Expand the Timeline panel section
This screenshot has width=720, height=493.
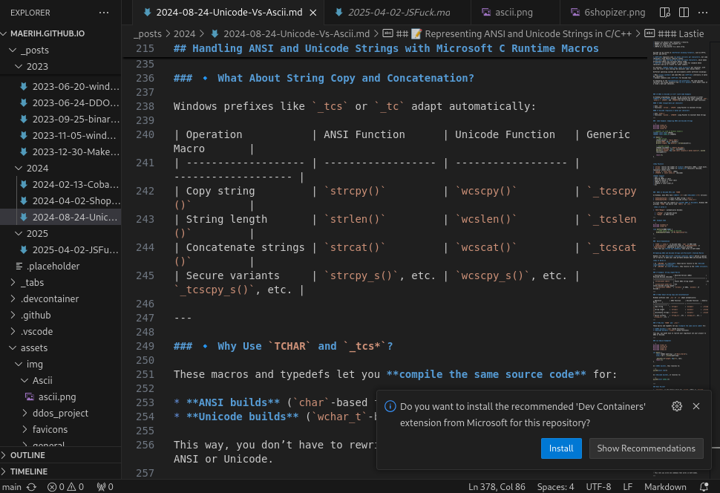point(28,471)
